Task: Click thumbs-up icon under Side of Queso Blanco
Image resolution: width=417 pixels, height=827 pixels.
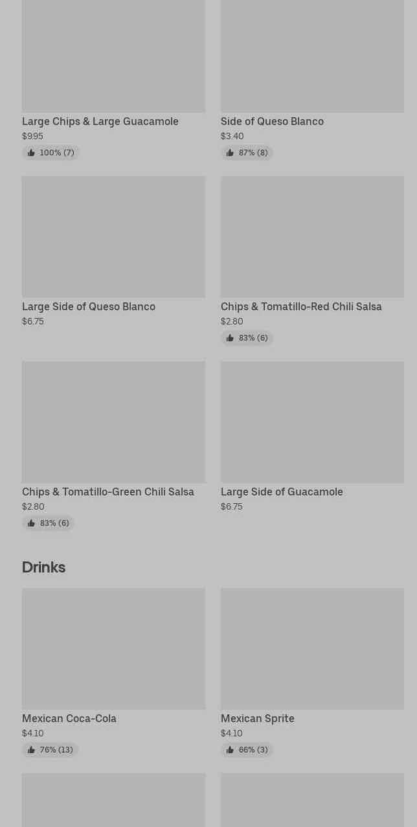Action: coord(230,153)
